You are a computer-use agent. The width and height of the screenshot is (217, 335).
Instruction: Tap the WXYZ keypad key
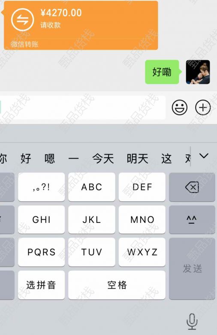click(x=142, y=252)
